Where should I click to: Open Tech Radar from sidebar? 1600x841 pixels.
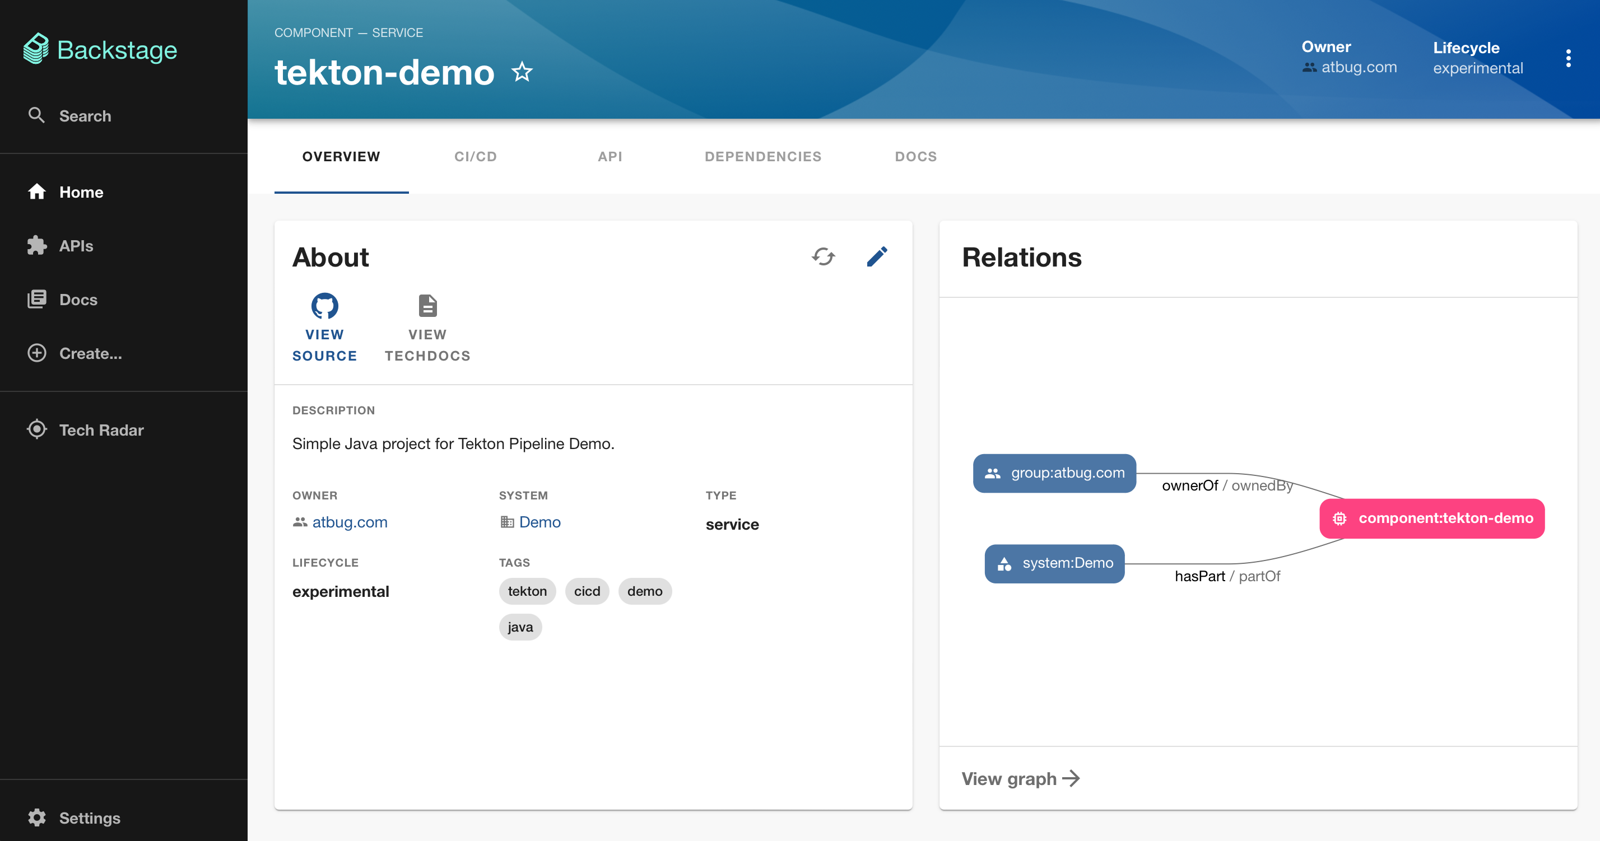(x=101, y=429)
